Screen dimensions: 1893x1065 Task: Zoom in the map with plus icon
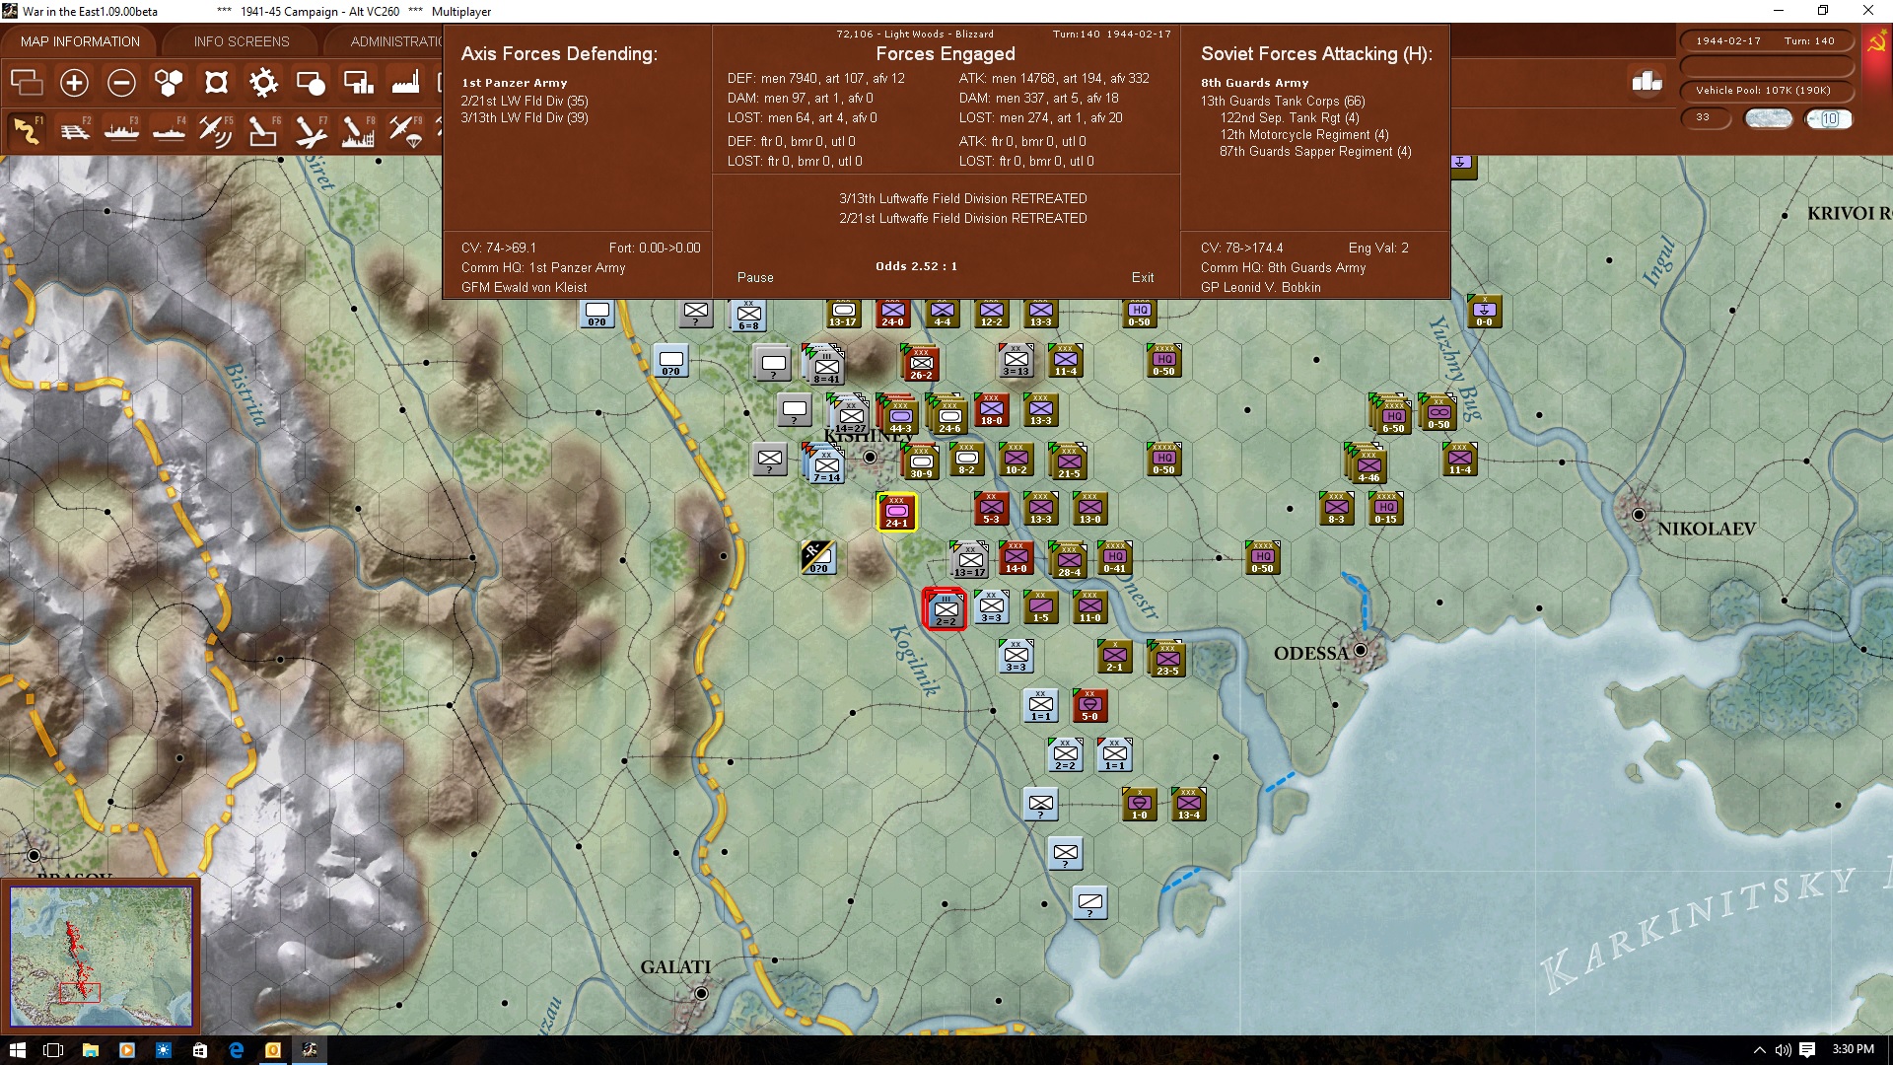tap(74, 83)
